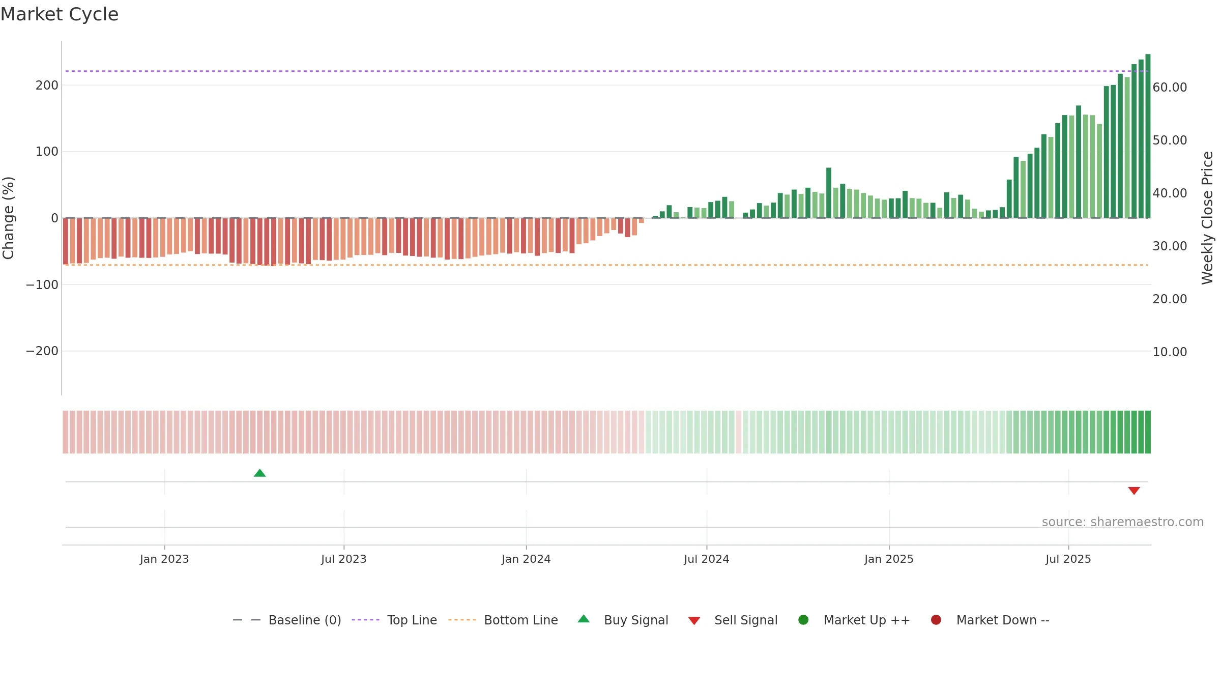
Task: Click the 100 tick on the left axis
Action: pyautogui.click(x=47, y=152)
